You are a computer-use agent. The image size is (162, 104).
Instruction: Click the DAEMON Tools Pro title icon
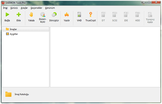[3, 3]
